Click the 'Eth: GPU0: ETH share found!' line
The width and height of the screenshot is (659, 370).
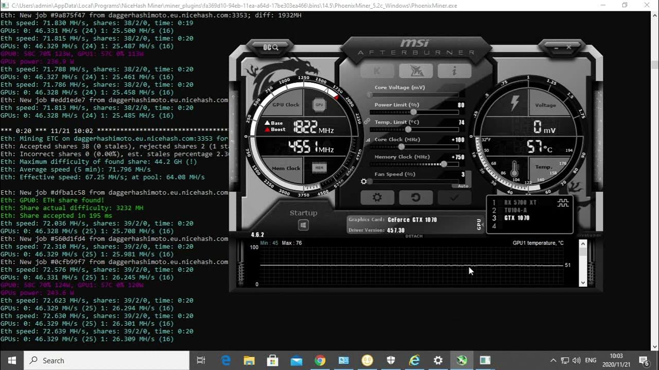(x=53, y=200)
